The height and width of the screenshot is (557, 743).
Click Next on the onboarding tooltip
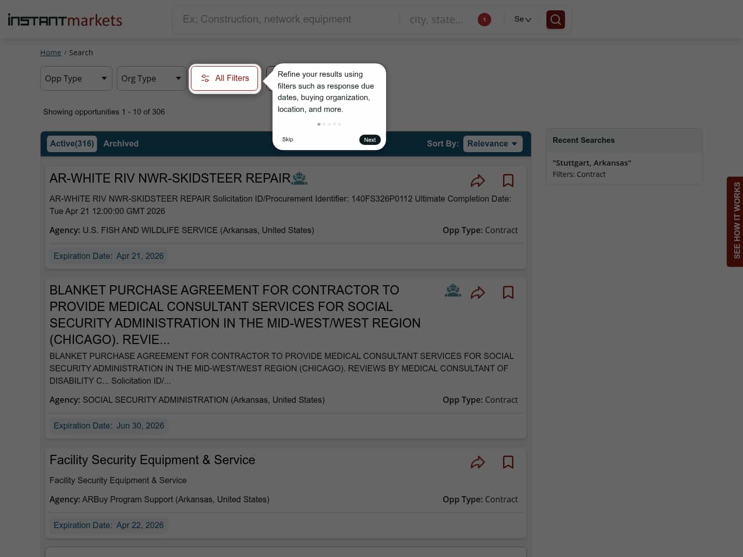[369, 139]
